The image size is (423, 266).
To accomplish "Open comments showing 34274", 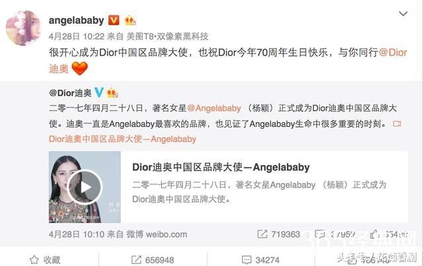I will tap(260, 260).
